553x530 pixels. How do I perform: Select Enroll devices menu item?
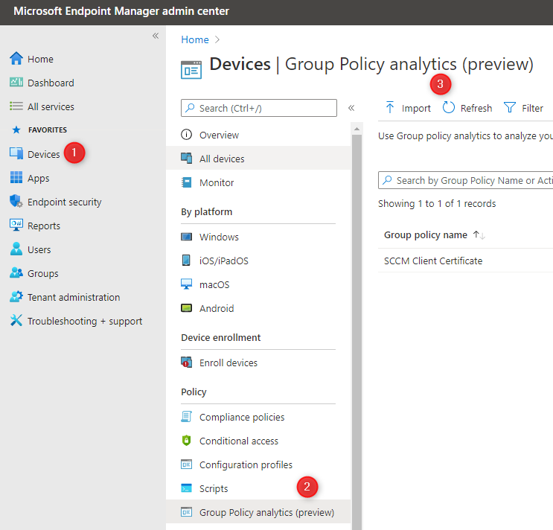point(228,363)
